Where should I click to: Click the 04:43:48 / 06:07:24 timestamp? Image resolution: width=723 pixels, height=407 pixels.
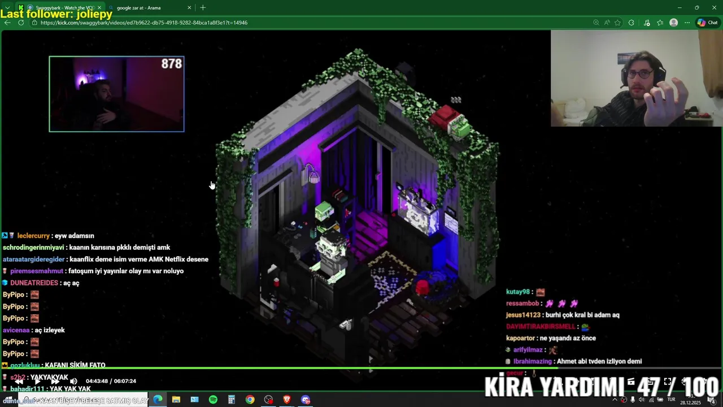point(111,382)
